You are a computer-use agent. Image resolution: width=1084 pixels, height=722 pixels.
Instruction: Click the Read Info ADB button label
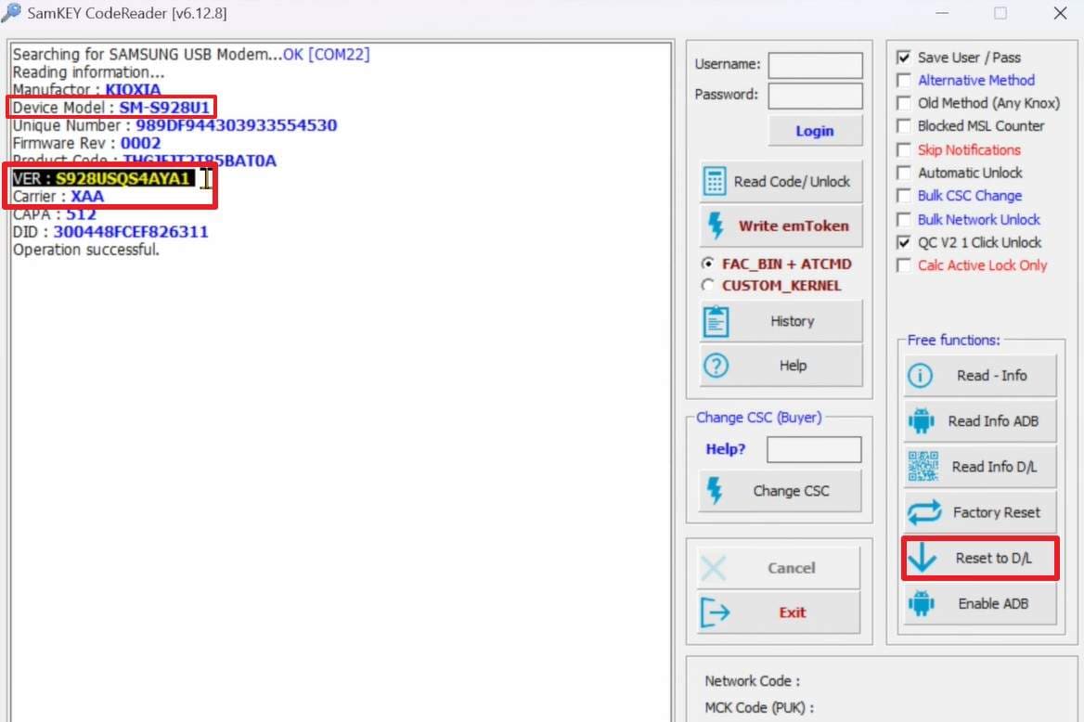[x=993, y=421]
